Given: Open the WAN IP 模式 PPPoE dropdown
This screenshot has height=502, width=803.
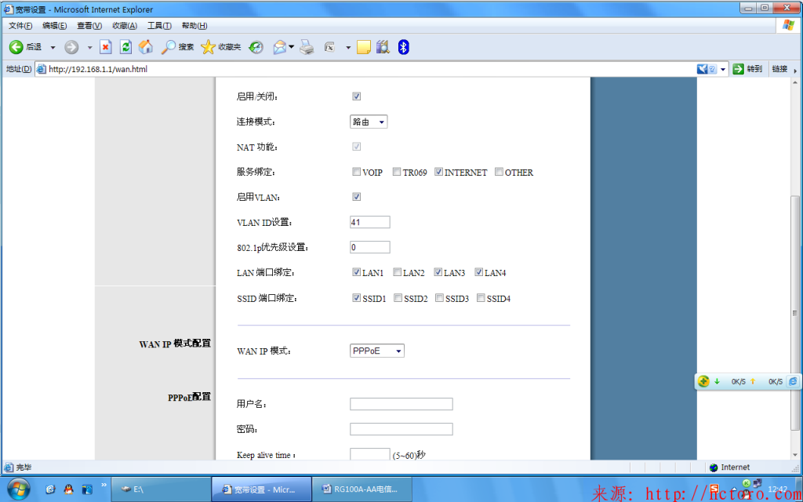Looking at the screenshot, I should click(377, 351).
